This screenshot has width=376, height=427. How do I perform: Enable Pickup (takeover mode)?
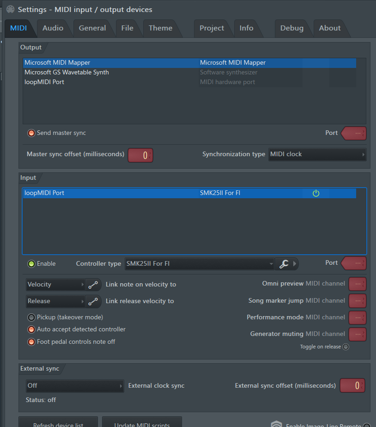[x=31, y=317]
